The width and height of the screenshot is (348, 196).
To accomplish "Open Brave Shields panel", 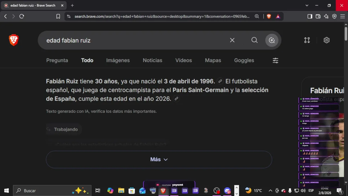I will coord(269,16).
